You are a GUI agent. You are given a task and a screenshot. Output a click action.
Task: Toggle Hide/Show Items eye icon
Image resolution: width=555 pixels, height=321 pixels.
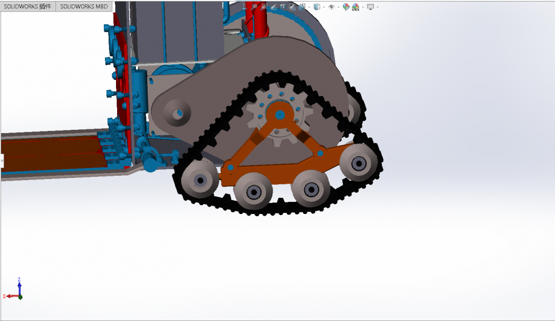[x=332, y=7]
